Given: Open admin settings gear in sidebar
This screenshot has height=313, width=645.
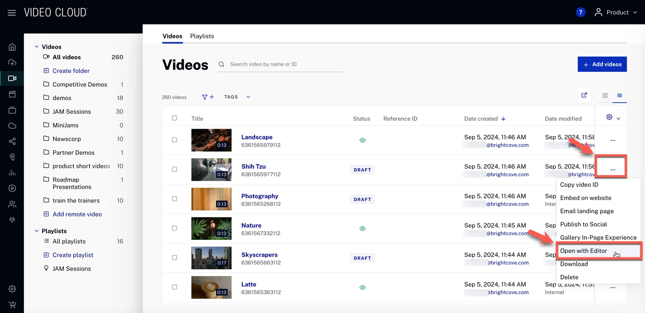Looking at the screenshot, I should [12, 289].
